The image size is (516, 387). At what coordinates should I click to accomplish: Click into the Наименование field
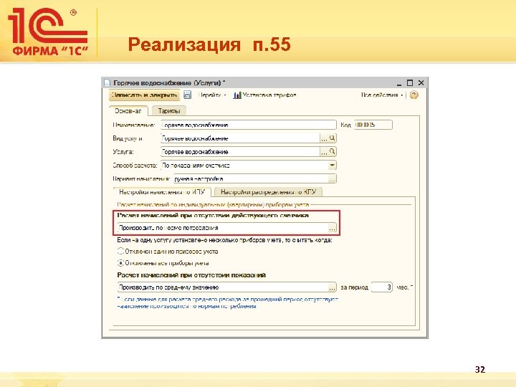(249, 125)
